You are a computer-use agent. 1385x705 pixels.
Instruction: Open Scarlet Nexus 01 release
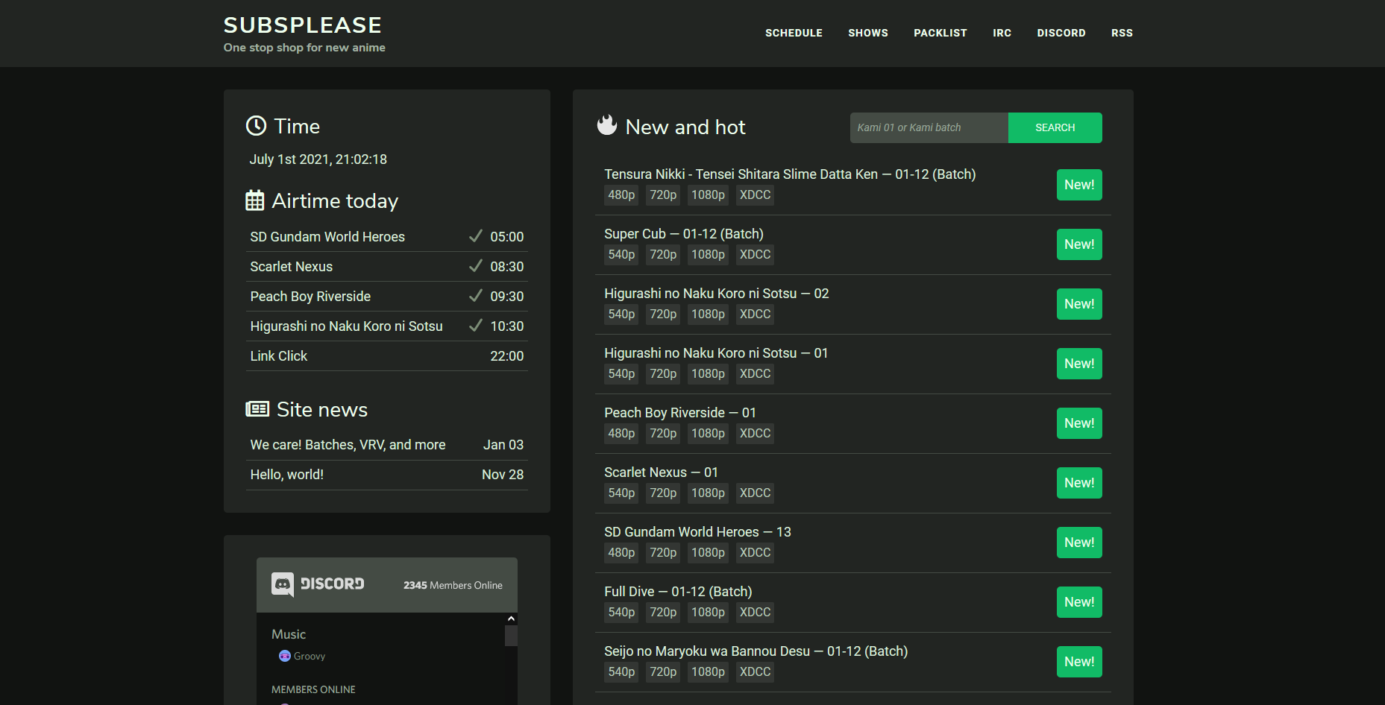point(661,472)
